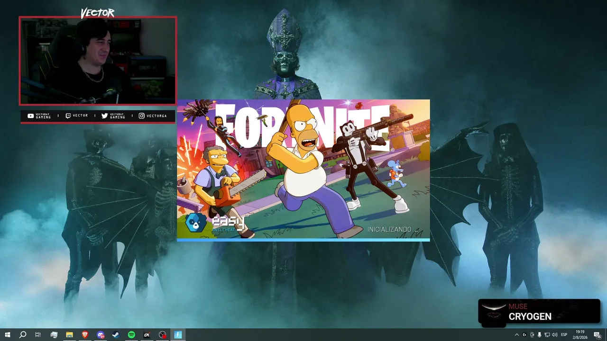Click the album art in the music widget
This screenshot has height=341, width=607.
pyautogui.click(x=493, y=313)
